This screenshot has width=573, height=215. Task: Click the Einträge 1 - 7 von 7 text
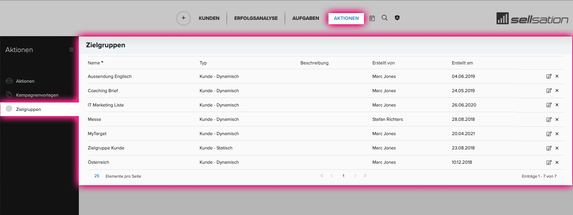539,176
